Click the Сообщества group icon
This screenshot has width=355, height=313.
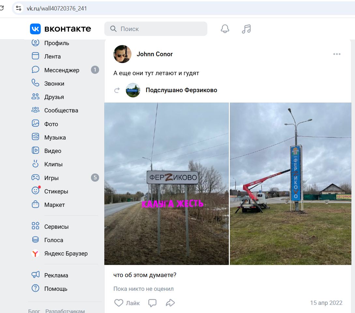click(x=35, y=110)
